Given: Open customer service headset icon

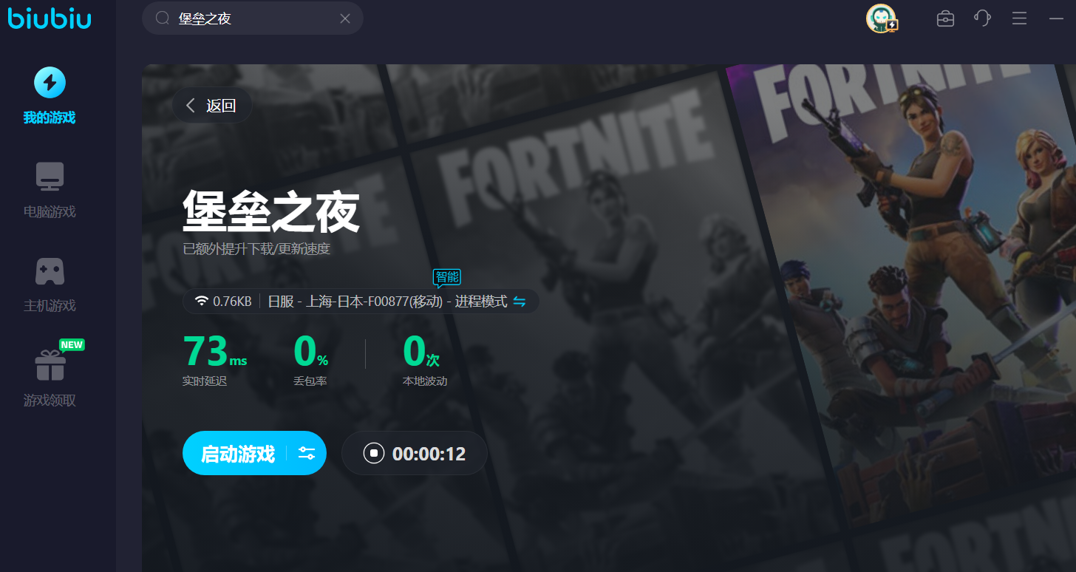Looking at the screenshot, I should coord(982,18).
